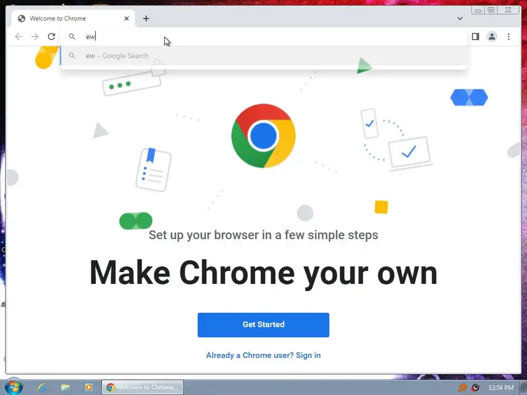Screen dimensions: 527x395
Task: Toggle the Chrome side panel
Action: (x=475, y=37)
